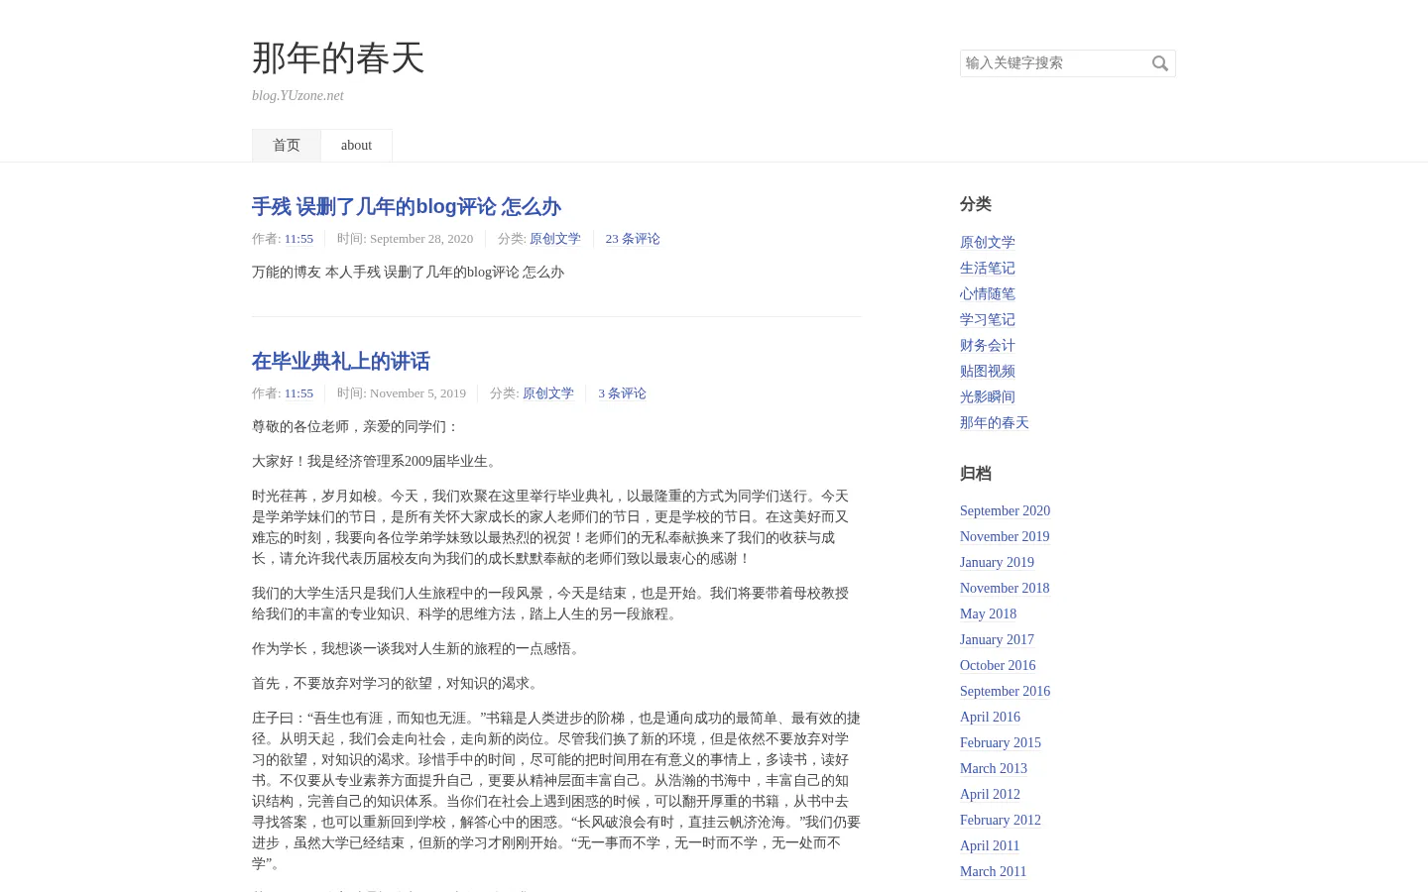The width and height of the screenshot is (1428, 892).
Task: Click the blog title 那年的春天 in the header
Action: [x=338, y=58]
